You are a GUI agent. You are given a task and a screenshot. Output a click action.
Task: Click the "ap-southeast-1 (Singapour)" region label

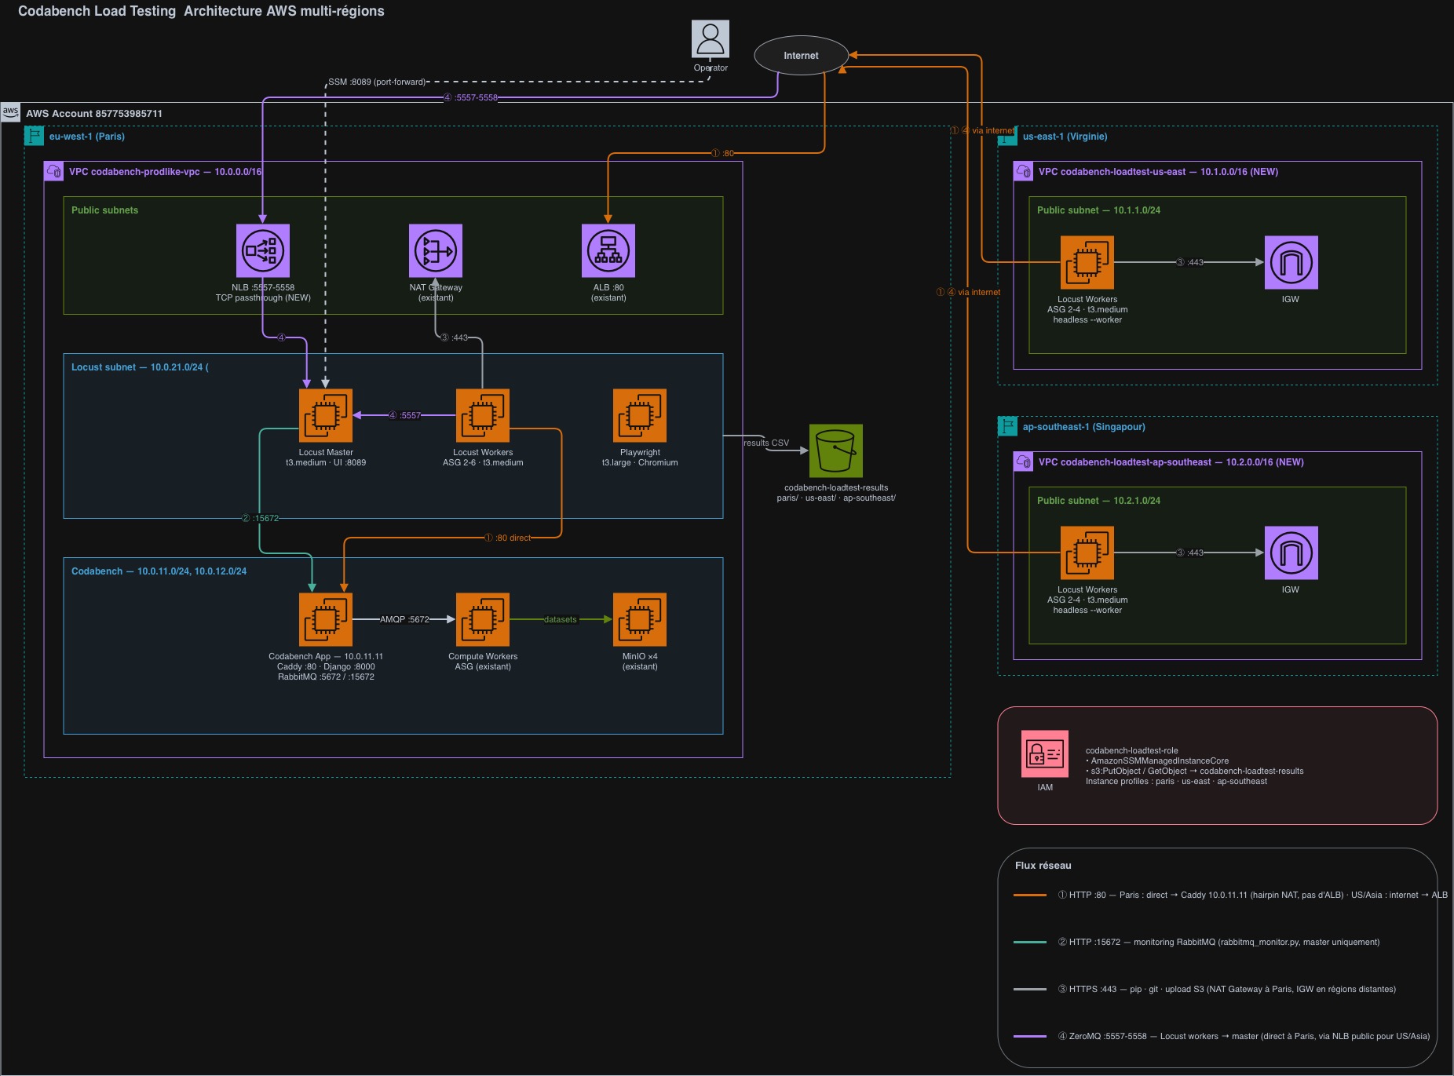pyautogui.click(x=1084, y=427)
